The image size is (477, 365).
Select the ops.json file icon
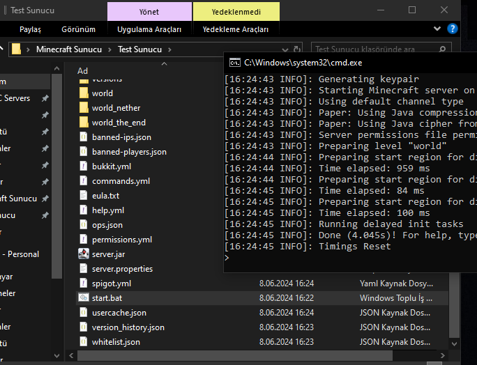pos(84,224)
